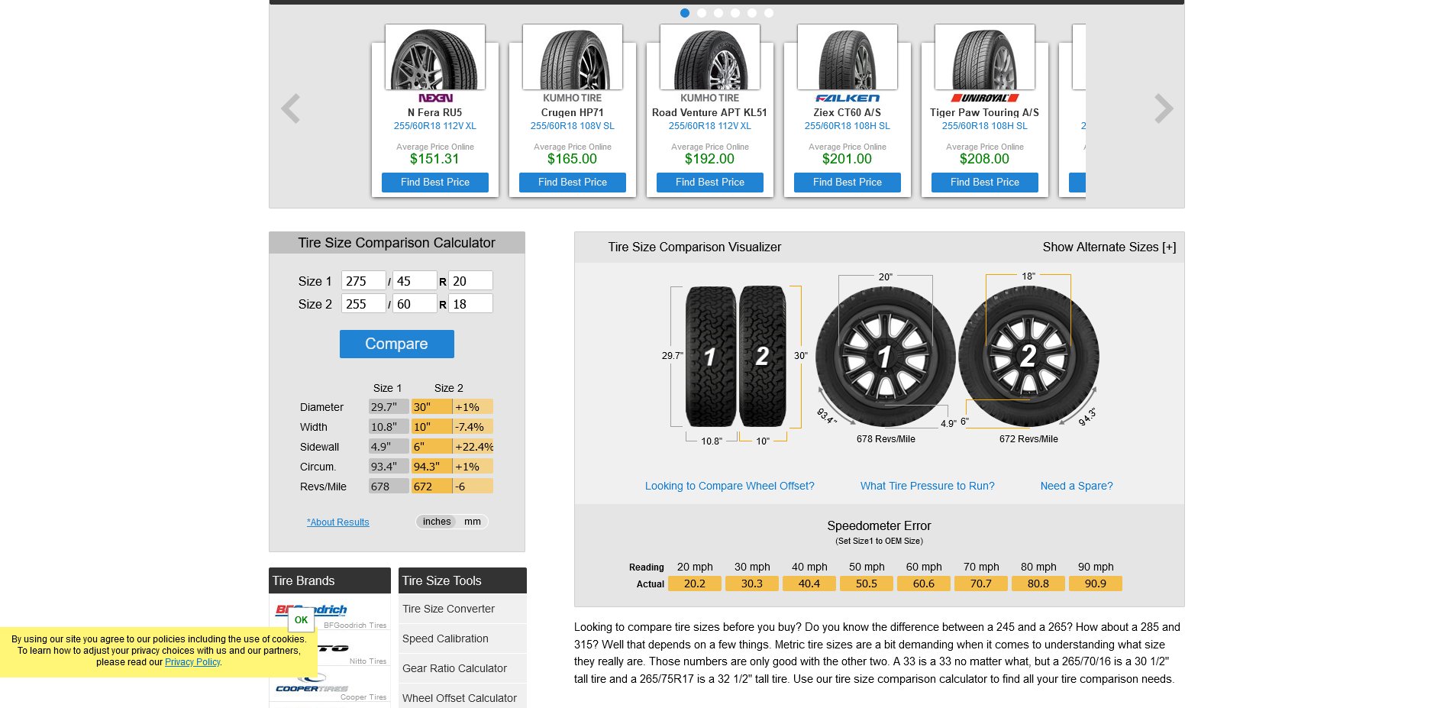Open the Speed Calibration tool
The image size is (1453, 708).
[x=445, y=638]
